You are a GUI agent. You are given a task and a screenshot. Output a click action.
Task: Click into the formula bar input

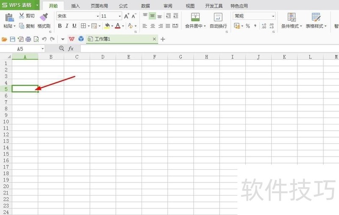[209, 49]
